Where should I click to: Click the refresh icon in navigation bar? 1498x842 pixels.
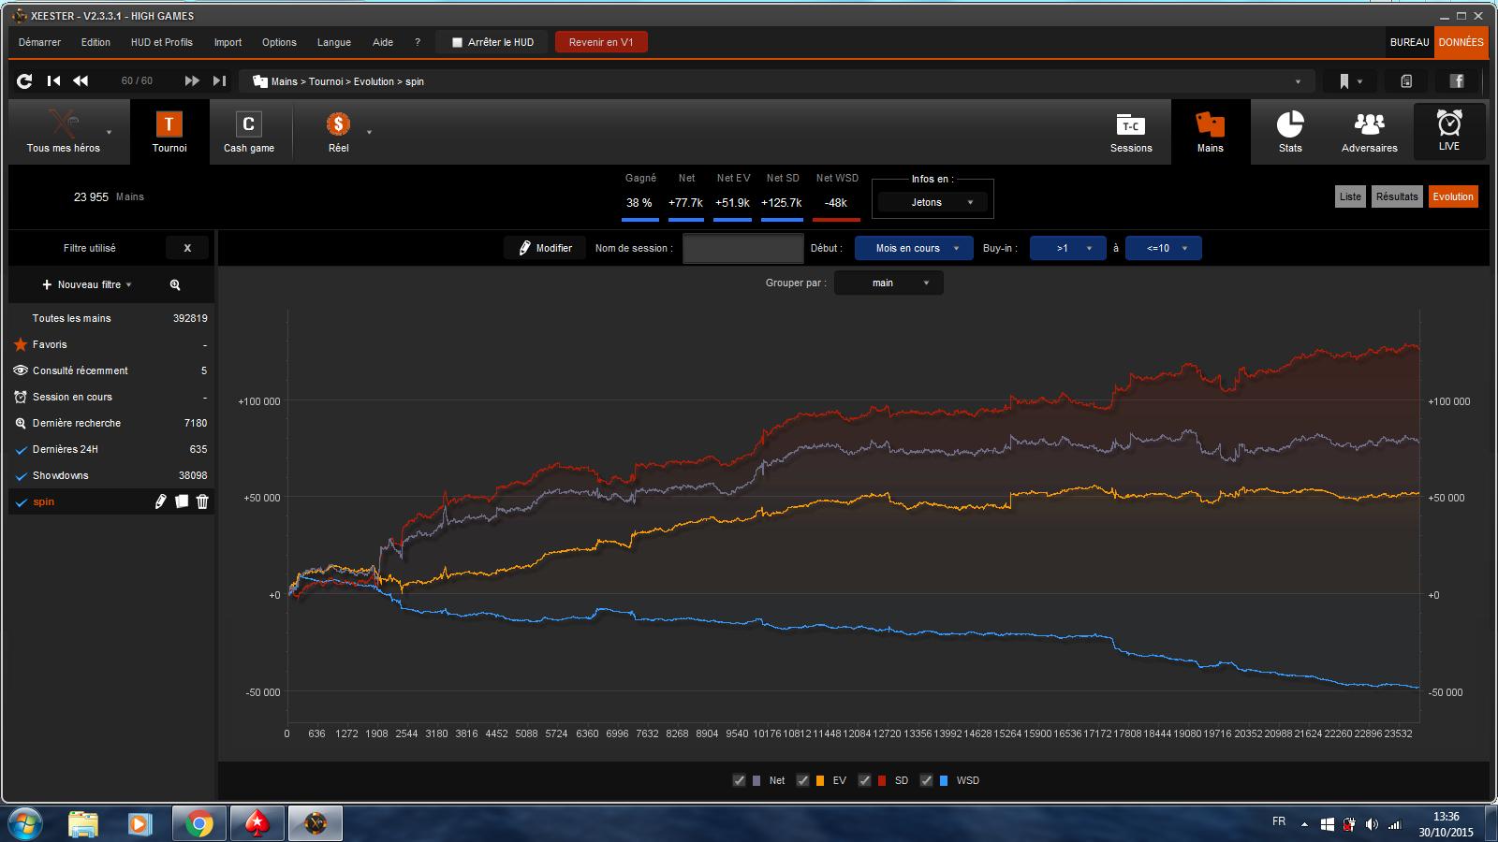(x=24, y=81)
